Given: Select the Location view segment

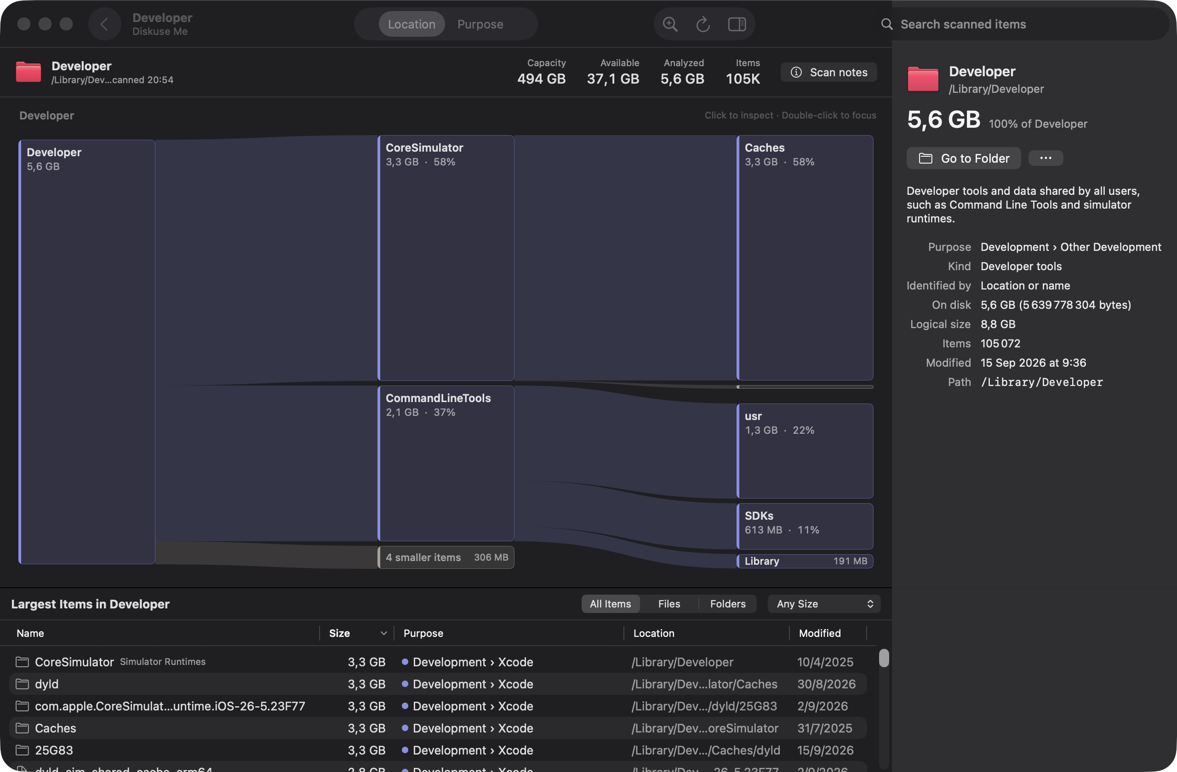Looking at the screenshot, I should [411, 24].
